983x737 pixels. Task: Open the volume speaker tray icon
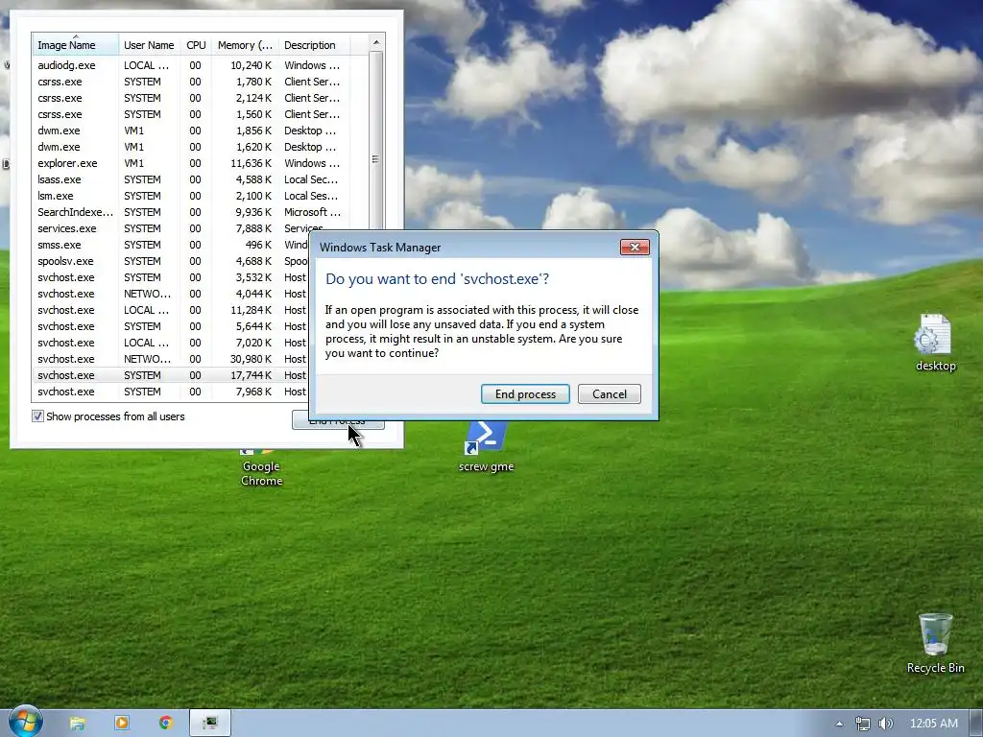[x=885, y=724]
